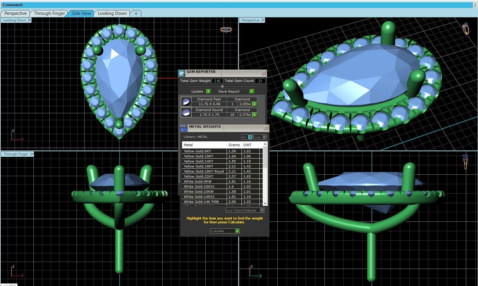This screenshot has height=286, width=478.
Task: Collapse Gem Reporter with the up-arrow handle
Action: (222, 86)
